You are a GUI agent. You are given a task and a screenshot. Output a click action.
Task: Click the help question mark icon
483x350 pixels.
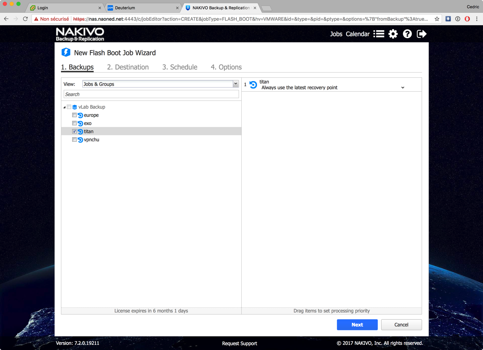tap(407, 34)
